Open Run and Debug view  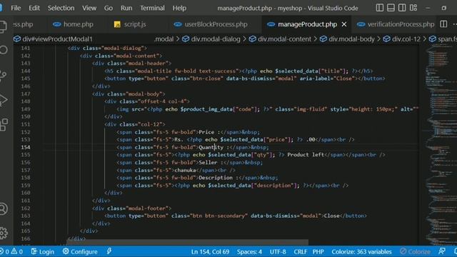tap(3, 100)
